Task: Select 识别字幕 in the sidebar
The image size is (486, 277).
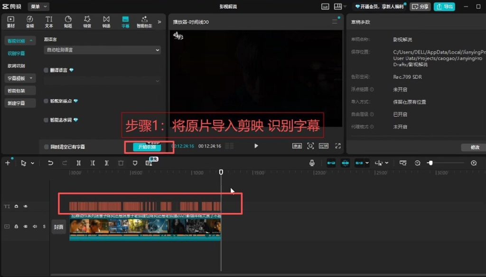Action: pos(16,53)
